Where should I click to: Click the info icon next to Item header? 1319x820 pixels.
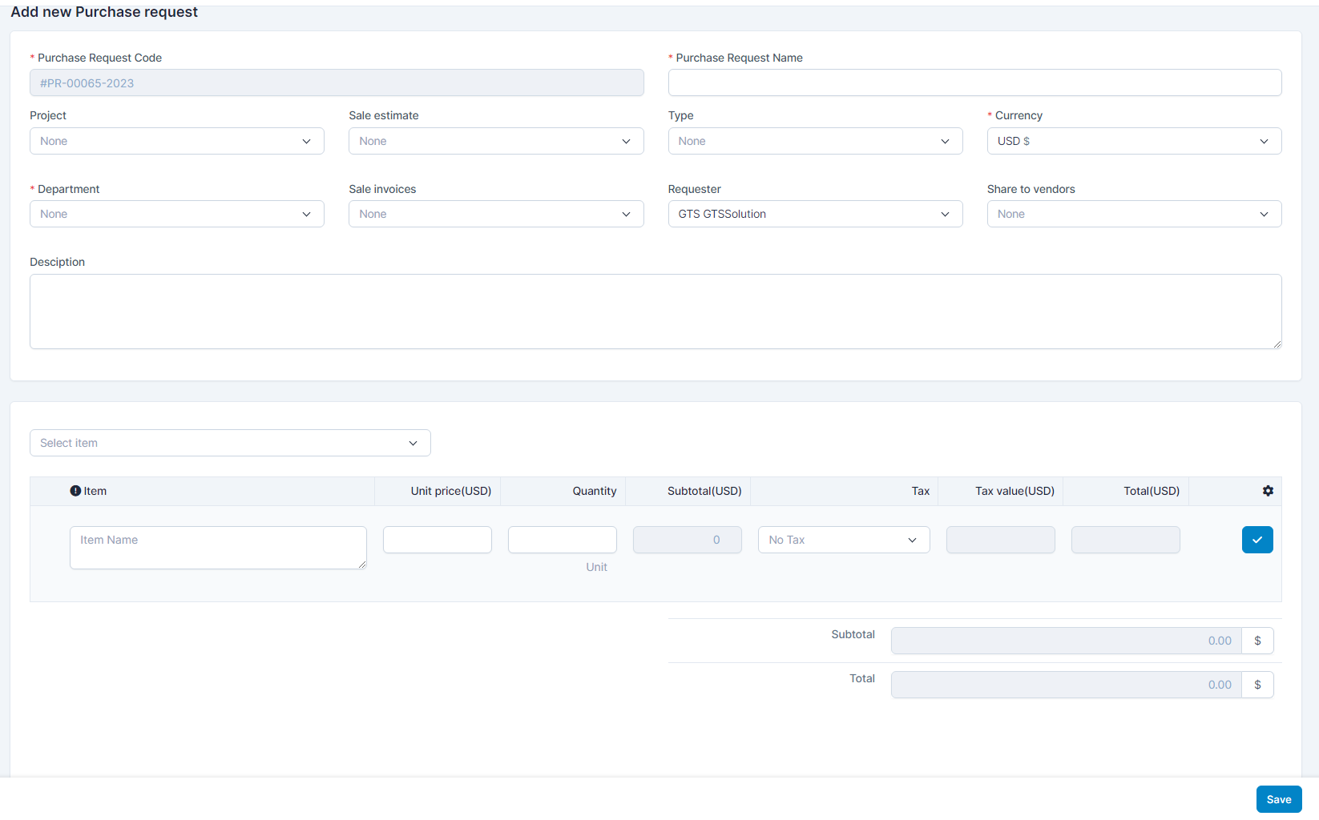75,491
